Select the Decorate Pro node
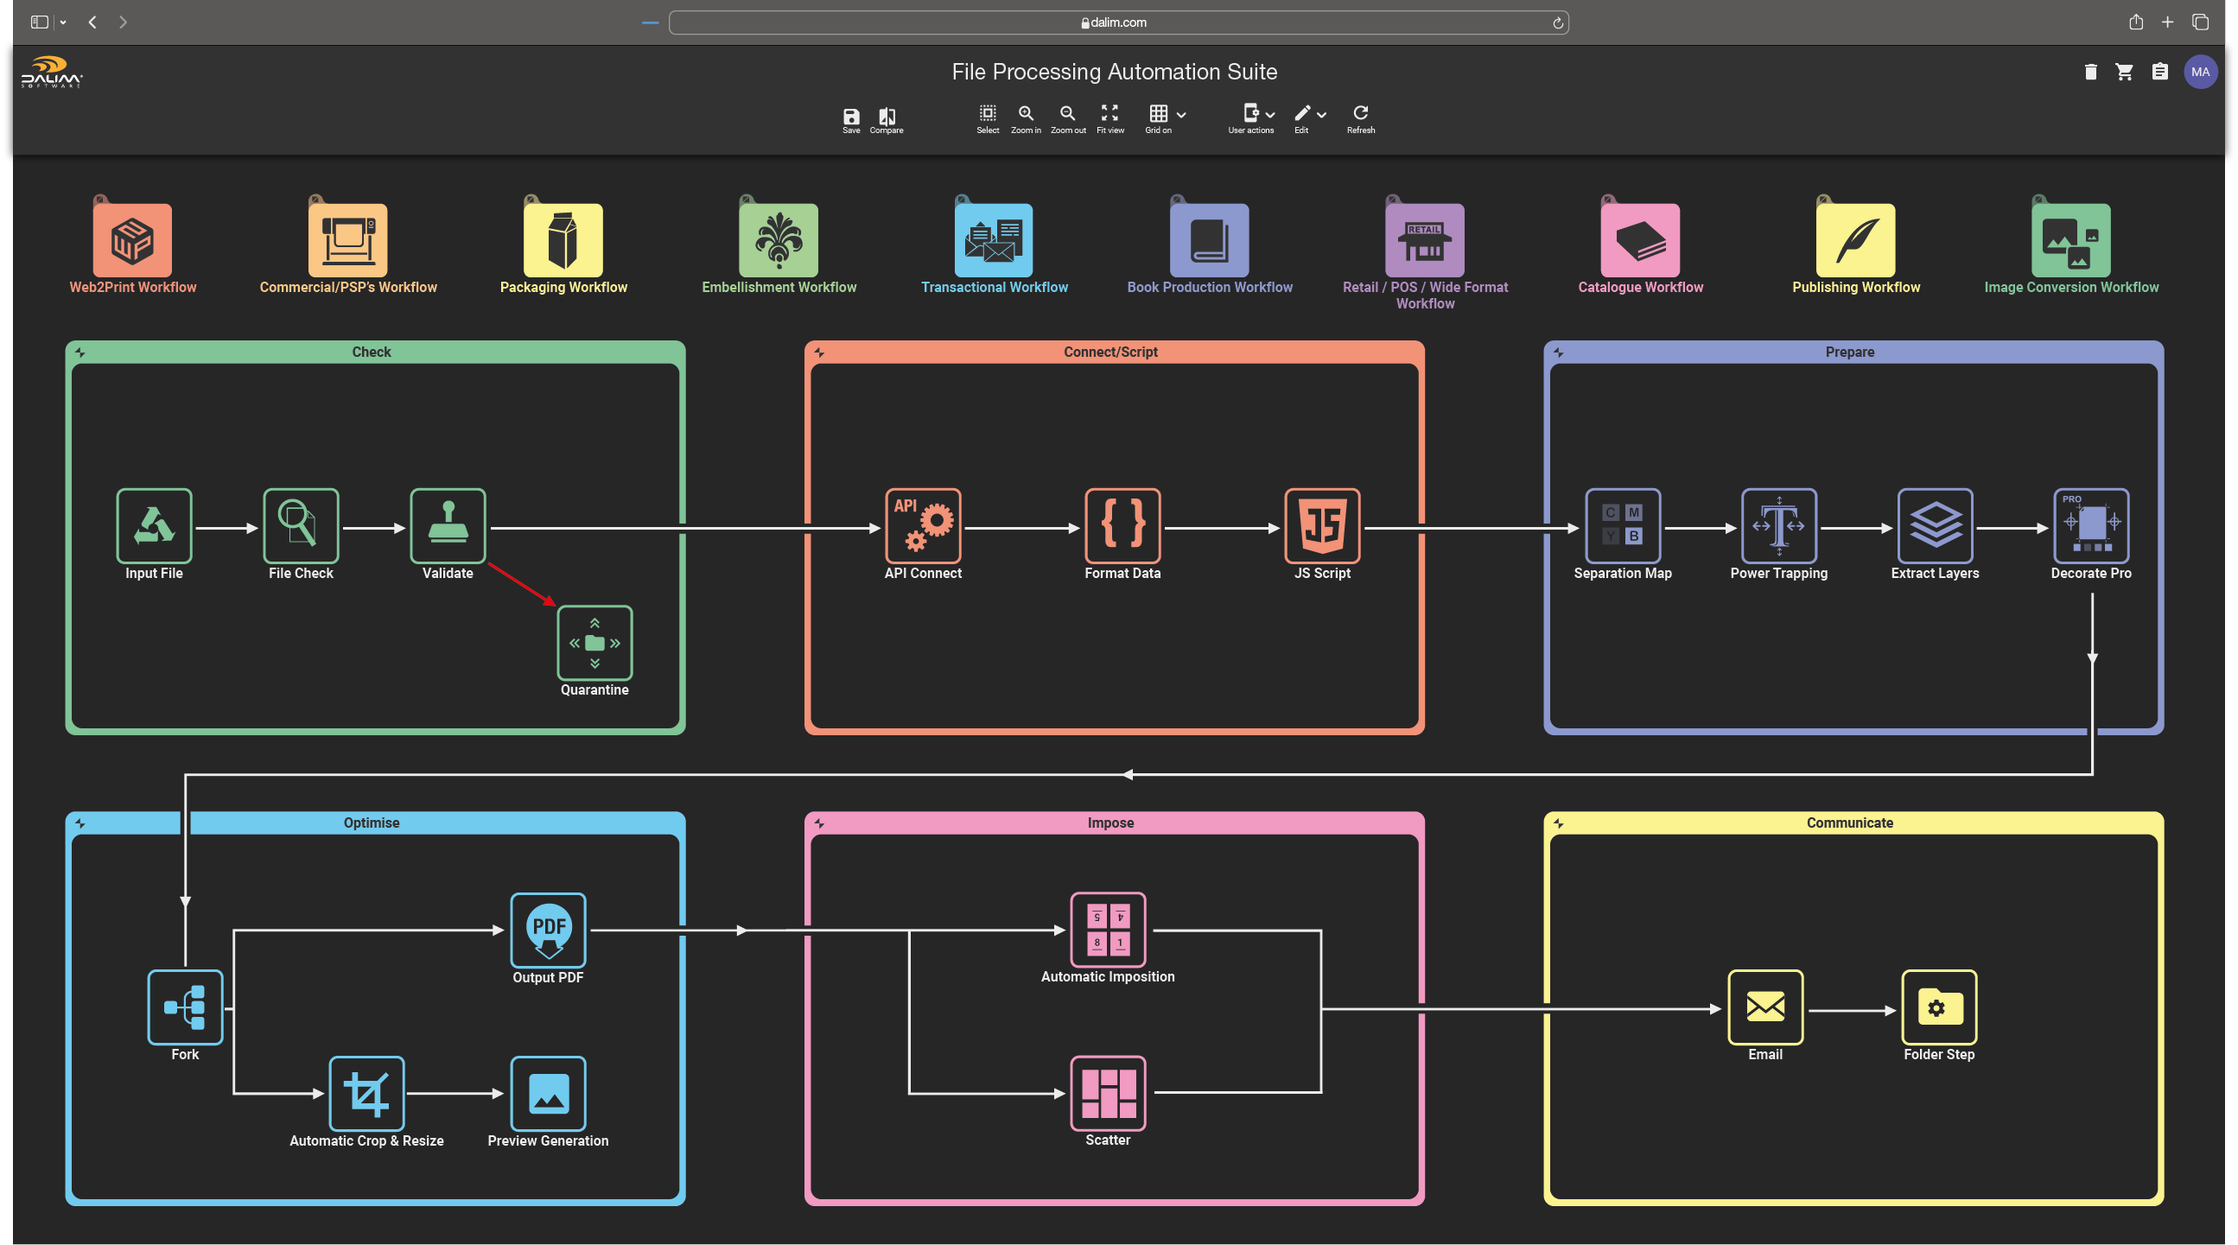The height and width of the screenshot is (1245, 2238). [x=2091, y=525]
